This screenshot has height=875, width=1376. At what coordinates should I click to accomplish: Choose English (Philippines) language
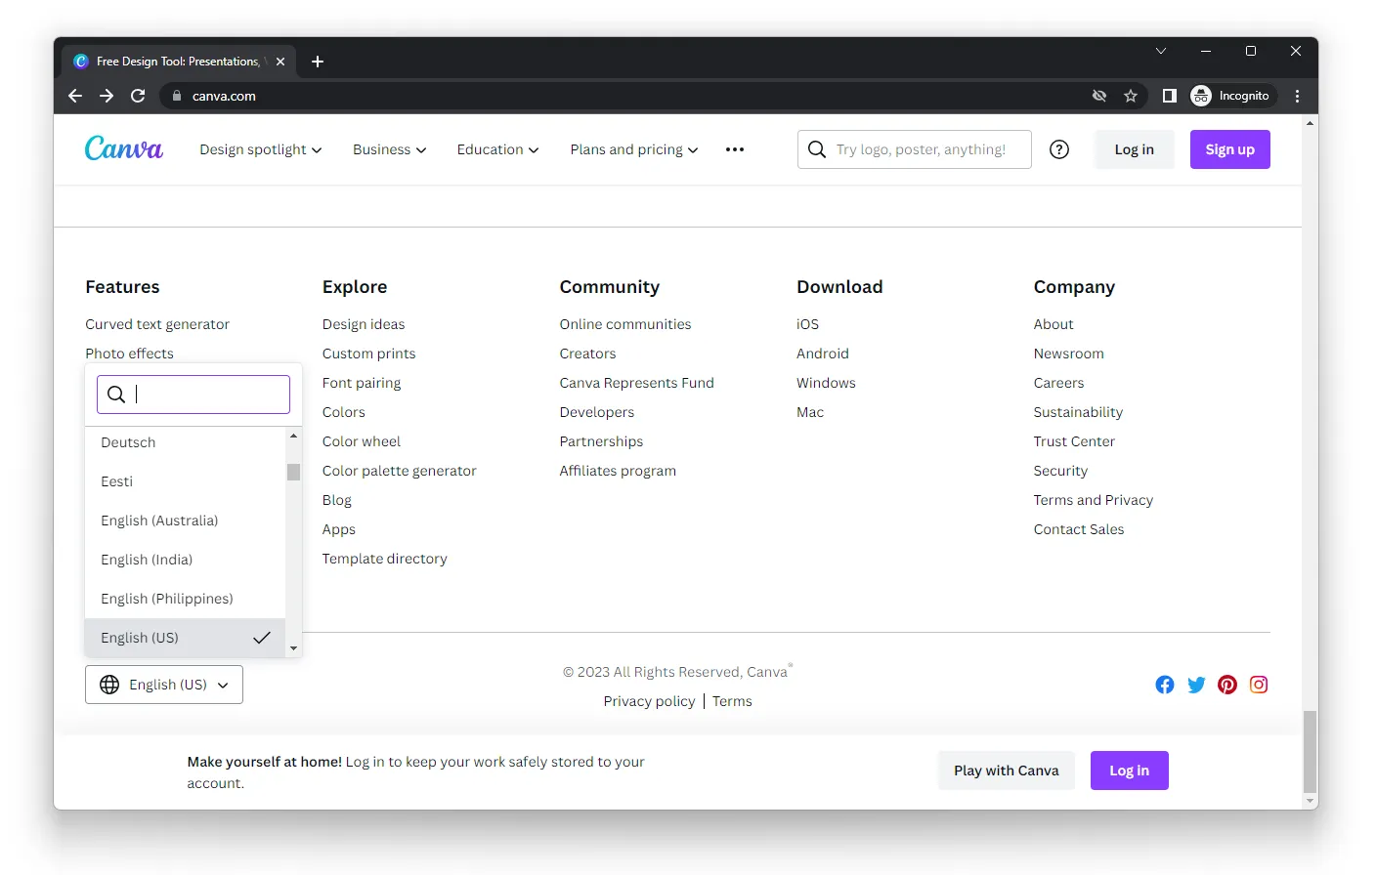(185, 599)
